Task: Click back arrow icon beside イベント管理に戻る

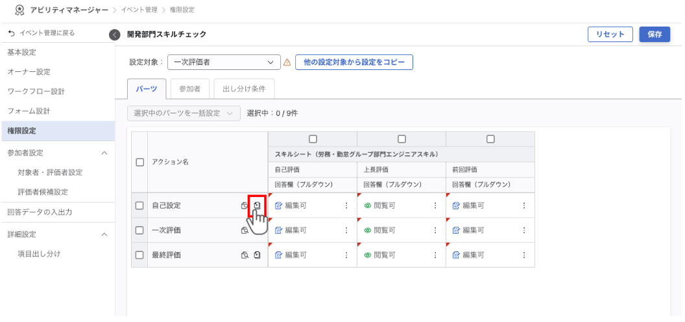Action: click(12, 33)
